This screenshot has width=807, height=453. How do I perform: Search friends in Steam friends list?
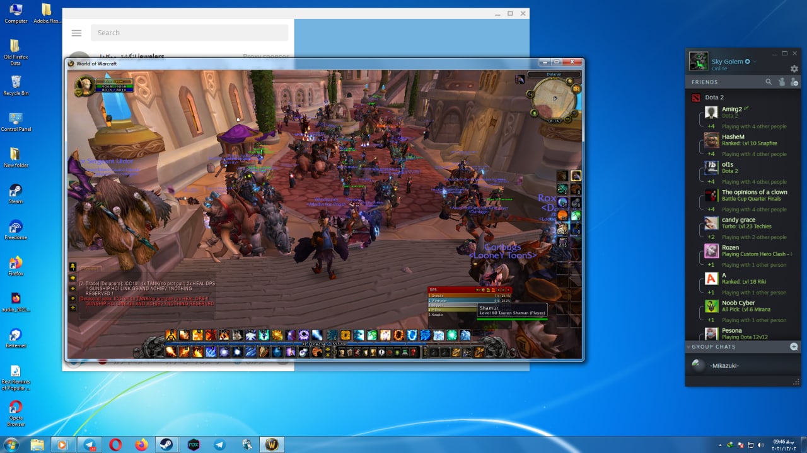click(769, 82)
